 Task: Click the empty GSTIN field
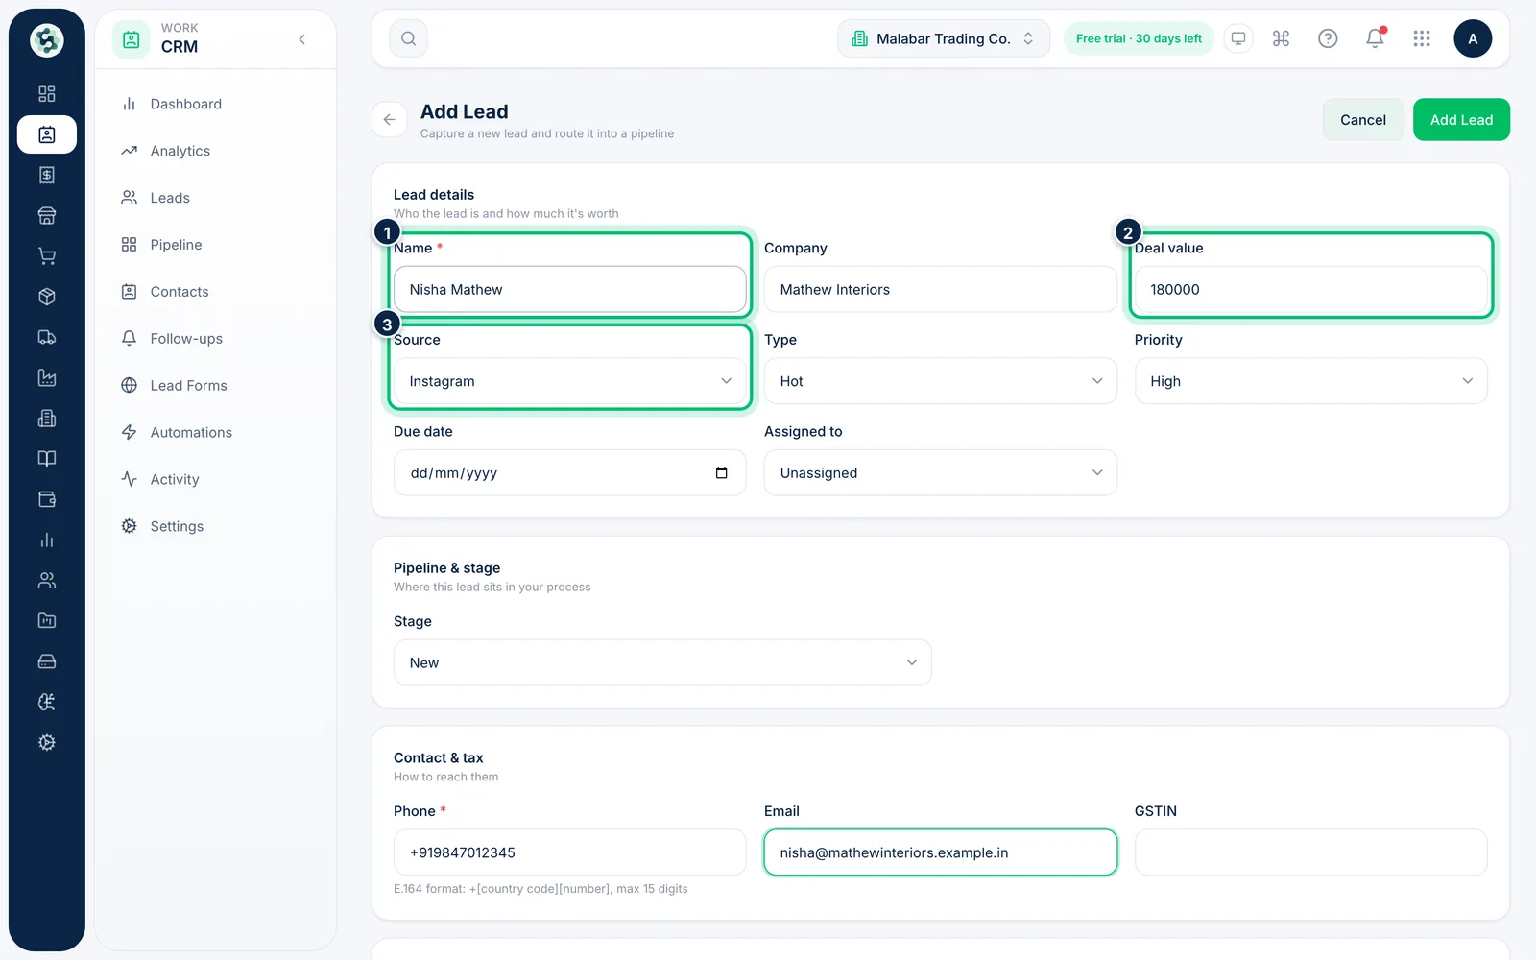tap(1311, 852)
